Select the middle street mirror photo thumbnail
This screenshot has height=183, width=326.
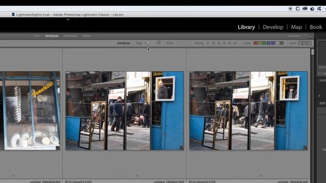click(124, 111)
